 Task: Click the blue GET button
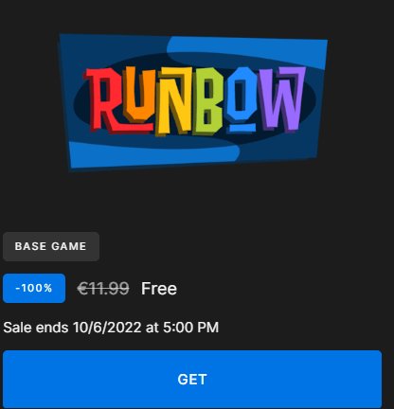[192, 379]
